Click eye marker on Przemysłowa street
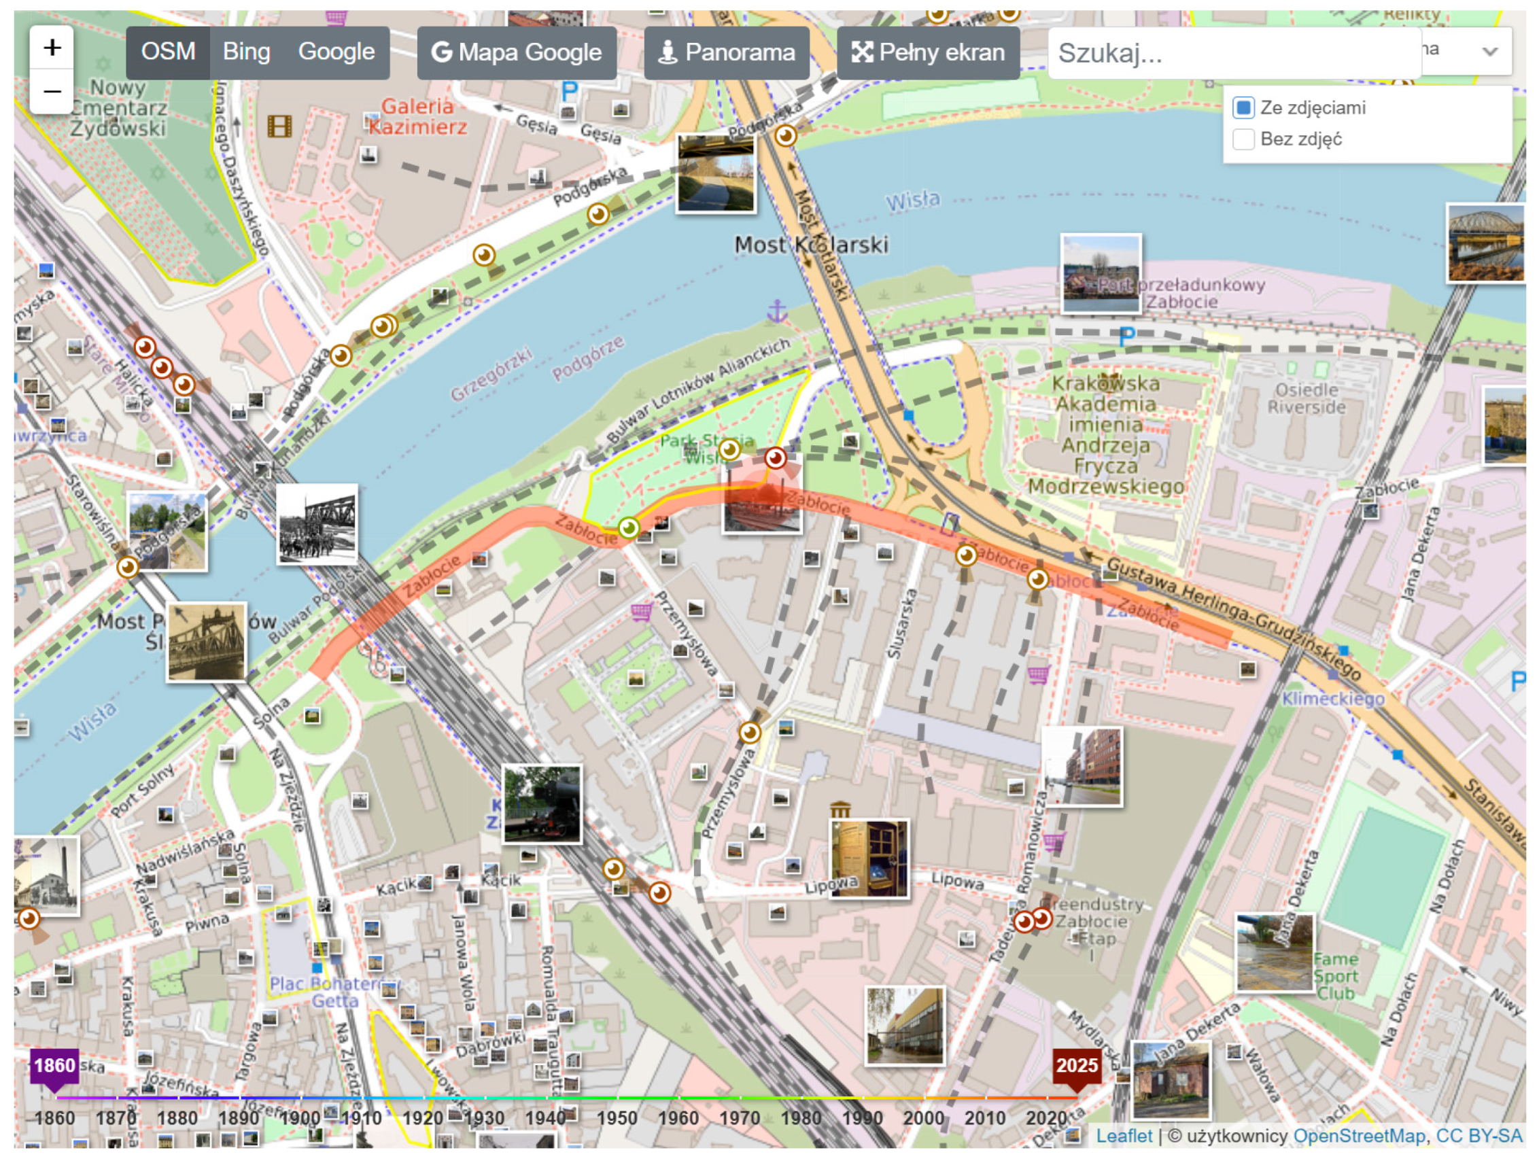 [749, 733]
